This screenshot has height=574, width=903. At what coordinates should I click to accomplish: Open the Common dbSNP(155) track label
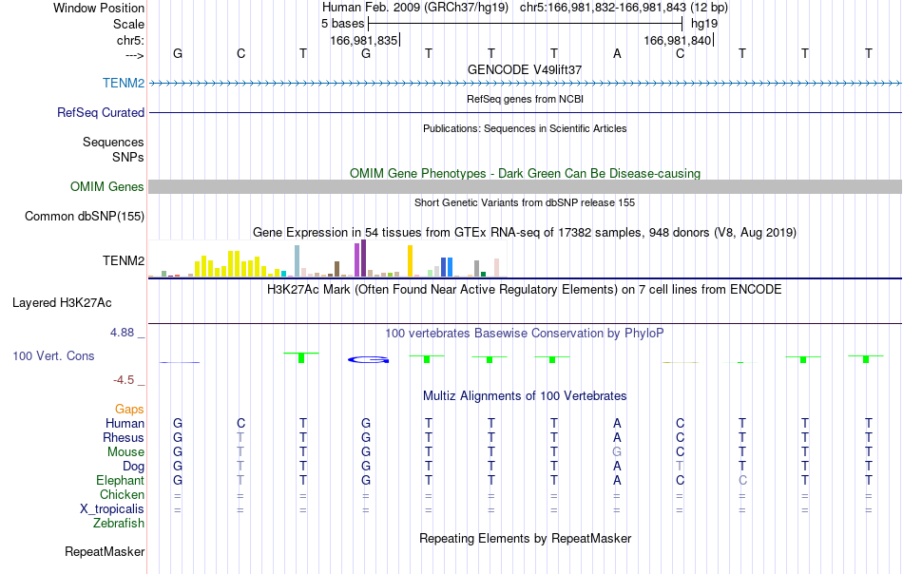coord(85,216)
